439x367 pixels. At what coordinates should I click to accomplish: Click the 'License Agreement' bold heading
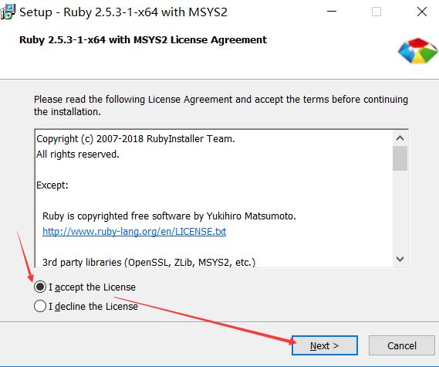click(x=143, y=40)
